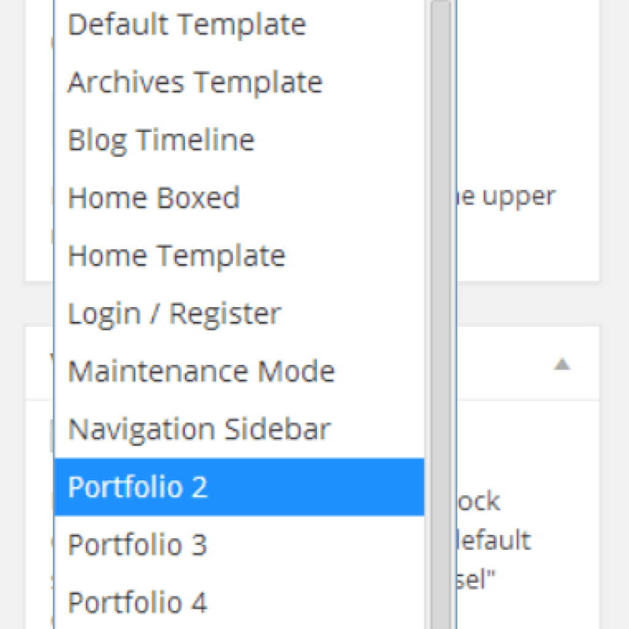This screenshot has width=629, height=629.
Task: Choose Archives Template from the list
Action: coord(195,82)
